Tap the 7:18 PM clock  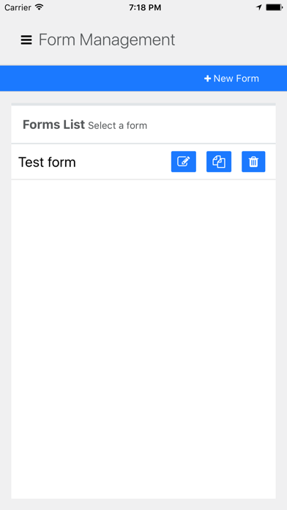pos(145,7)
